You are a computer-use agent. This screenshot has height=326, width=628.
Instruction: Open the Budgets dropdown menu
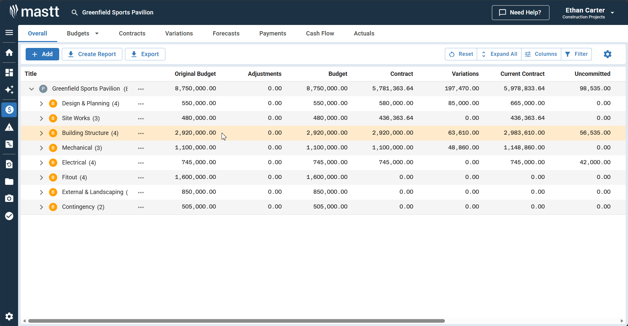click(83, 33)
